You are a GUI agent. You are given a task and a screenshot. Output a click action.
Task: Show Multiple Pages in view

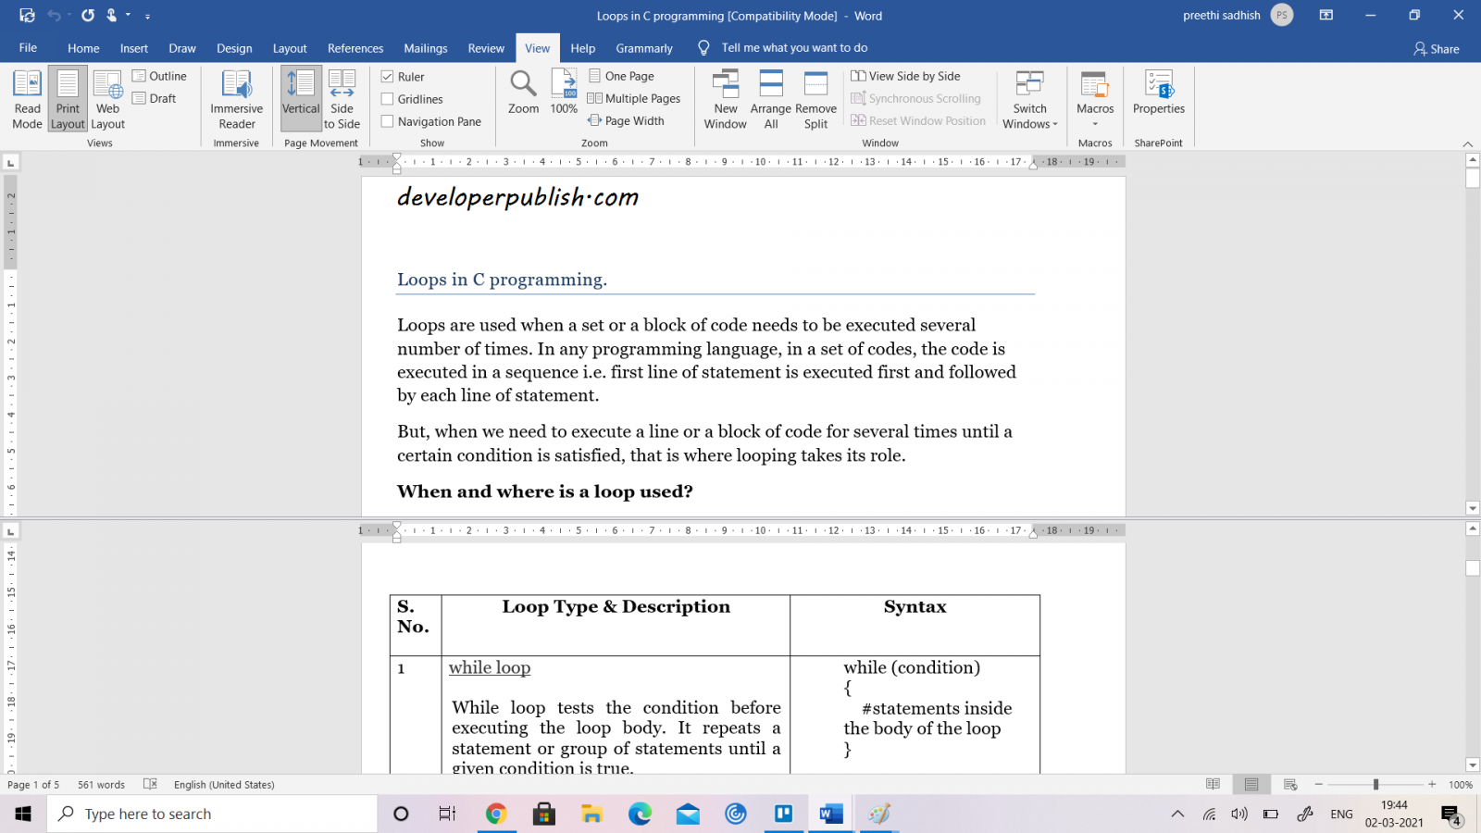[x=634, y=98]
